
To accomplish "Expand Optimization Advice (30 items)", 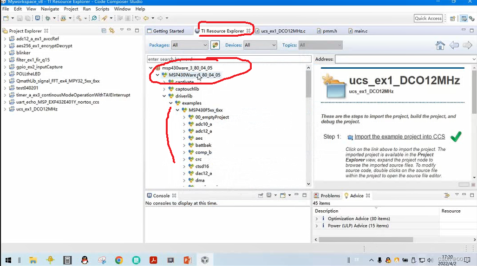I will click(316, 219).
